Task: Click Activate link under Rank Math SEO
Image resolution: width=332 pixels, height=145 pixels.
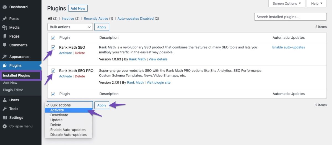Action: pyautogui.click(x=66, y=53)
